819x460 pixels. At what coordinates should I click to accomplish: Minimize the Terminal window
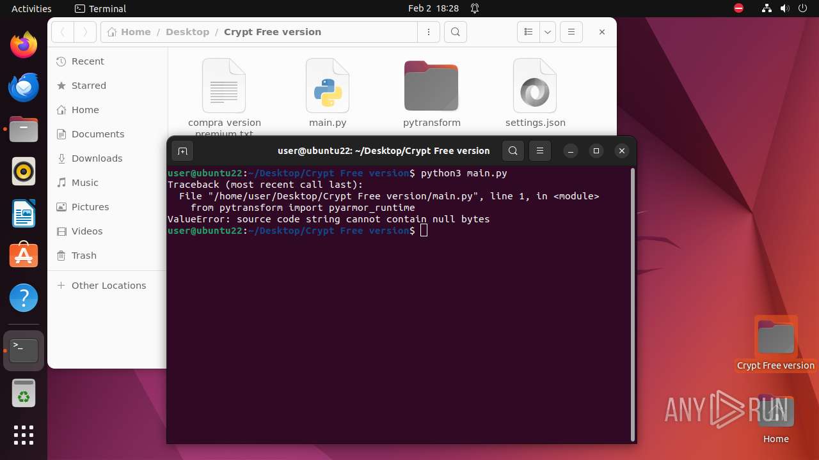click(571, 151)
